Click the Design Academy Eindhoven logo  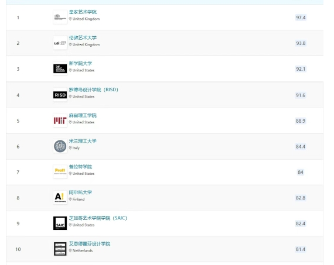[x=60, y=249]
